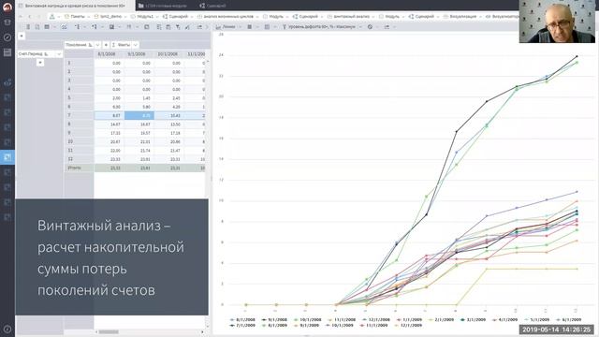Click the collapse button under Счет.Период
The width and height of the screenshot is (599, 337).
coord(40,63)
